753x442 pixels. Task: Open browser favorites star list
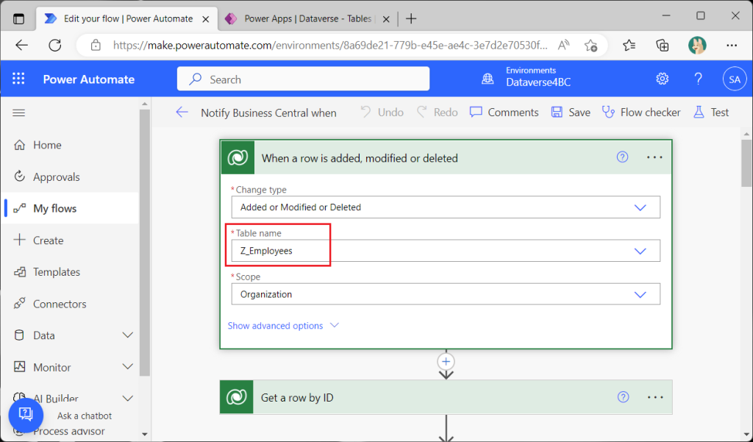click(x=629, y=45)
